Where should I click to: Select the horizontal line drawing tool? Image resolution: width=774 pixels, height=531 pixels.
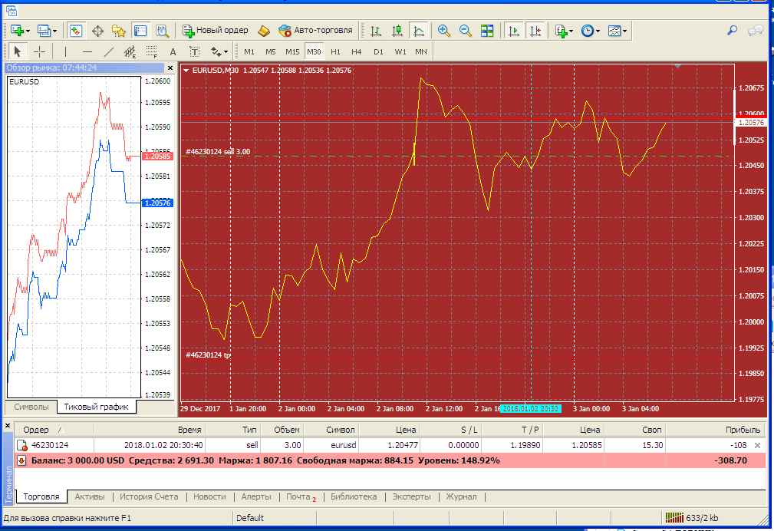point(87,51)
